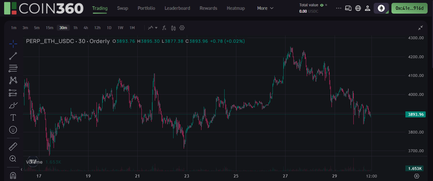Toggle fullscreen chart collapse arrows
This screenshot has height=181, width=433.
pyautogui.click(x=420, y=28)
